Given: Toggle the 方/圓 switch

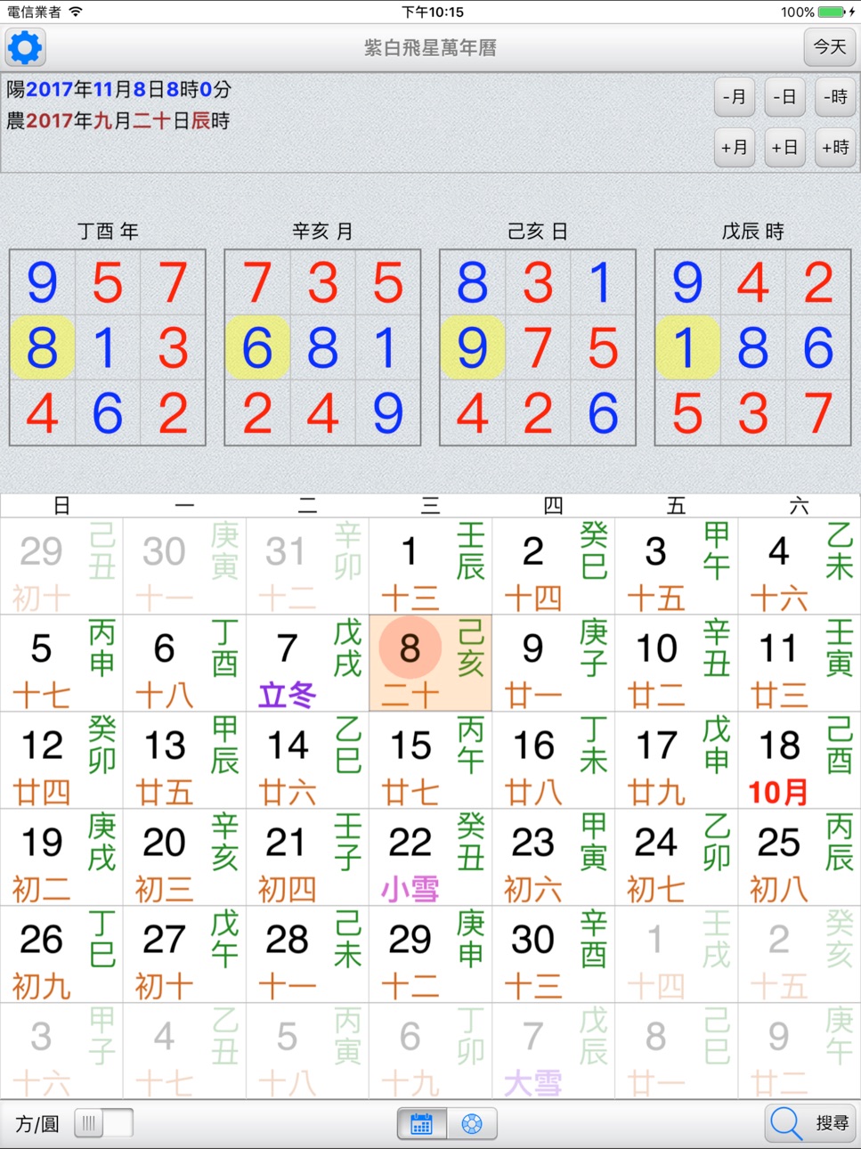Looking at the screenshot, I should click(103, 1123).
